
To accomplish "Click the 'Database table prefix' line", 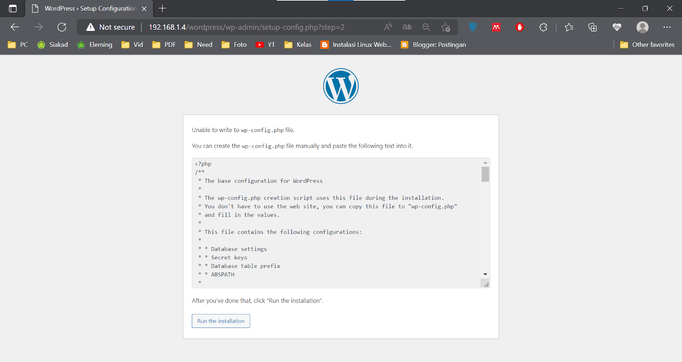I will [246, 266].
